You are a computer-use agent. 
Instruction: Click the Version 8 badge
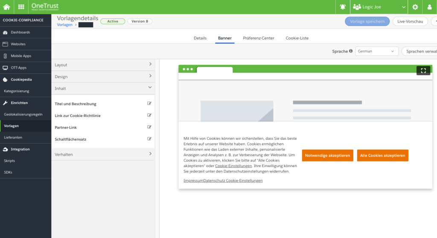[140, 21]
